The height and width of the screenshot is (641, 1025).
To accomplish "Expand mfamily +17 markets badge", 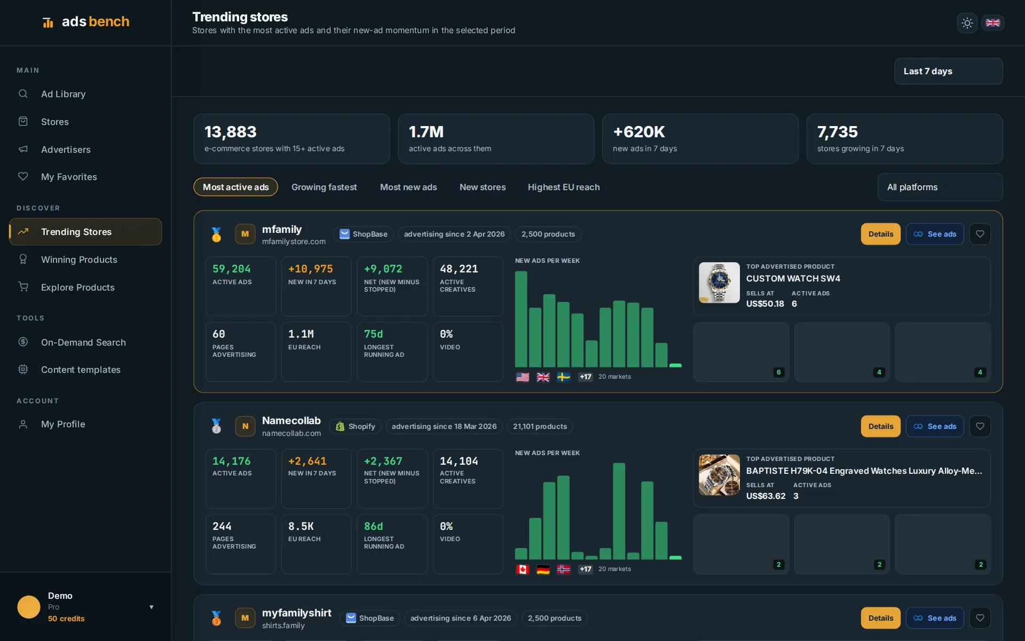I will tap(586, 377).
